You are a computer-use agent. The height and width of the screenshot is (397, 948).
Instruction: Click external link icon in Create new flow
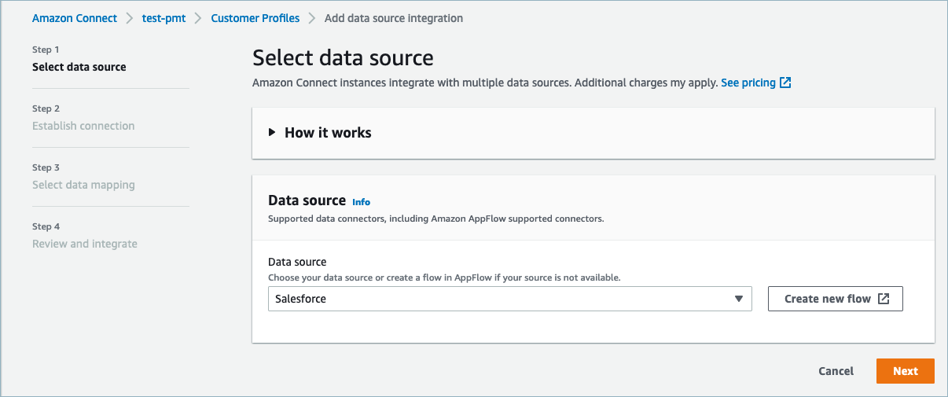pos(884,299)
